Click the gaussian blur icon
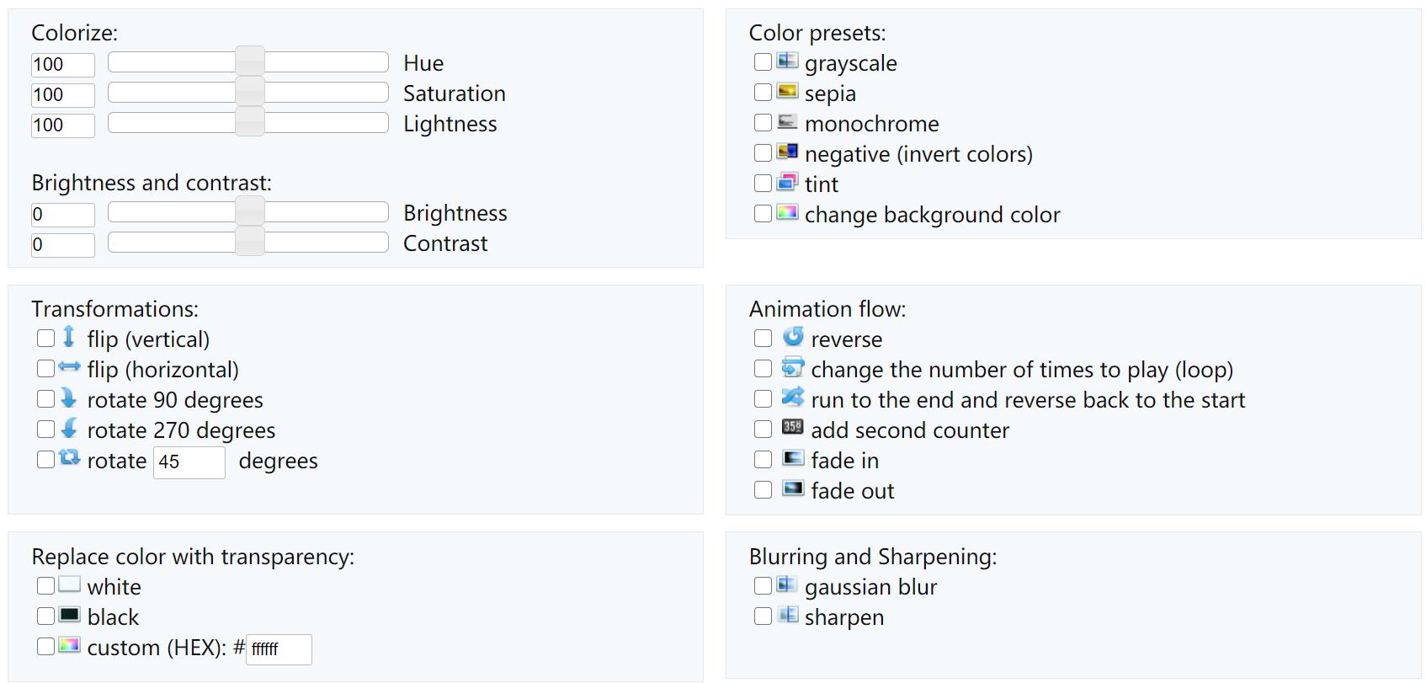The image size is (1426, 683). point(787,584)
